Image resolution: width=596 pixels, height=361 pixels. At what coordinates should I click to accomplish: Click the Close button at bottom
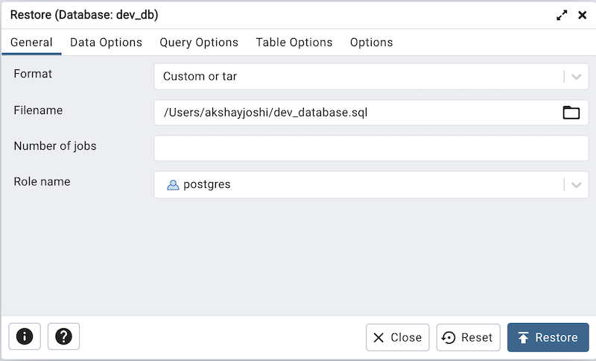(x=397, y=337)
